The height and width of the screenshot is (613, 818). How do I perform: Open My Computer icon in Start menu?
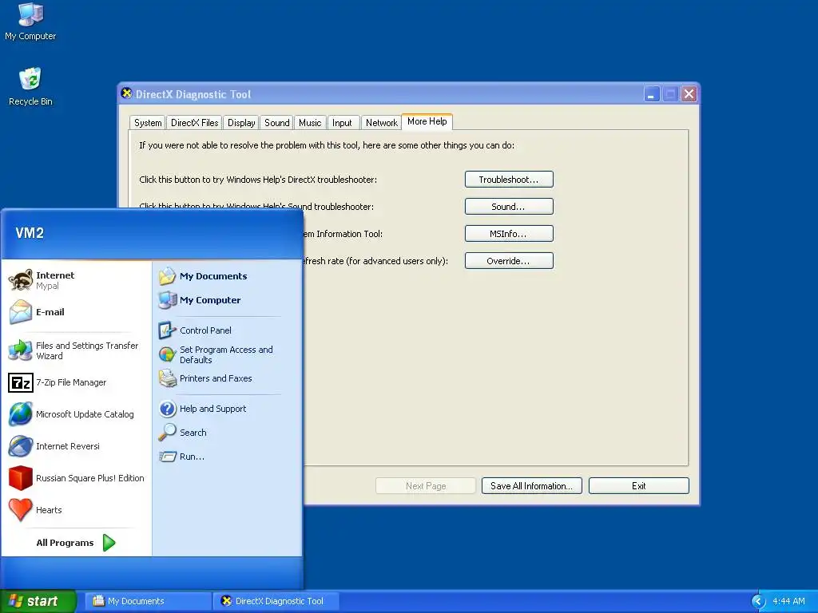pos(168,300)
